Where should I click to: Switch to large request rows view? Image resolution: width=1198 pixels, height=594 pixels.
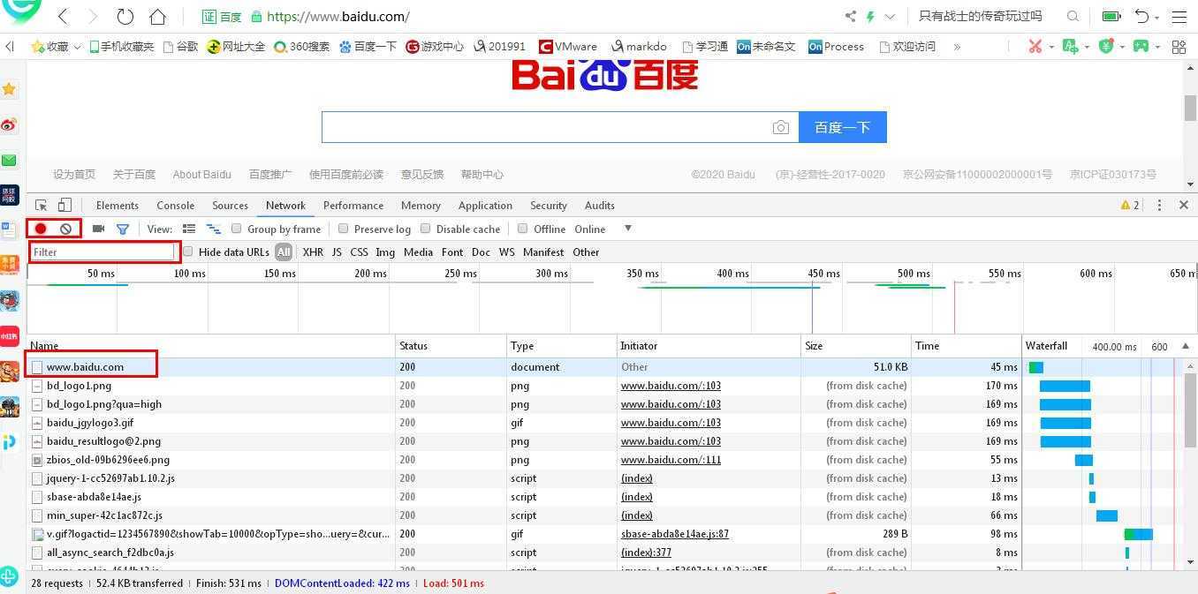click(x=189, y=229)
